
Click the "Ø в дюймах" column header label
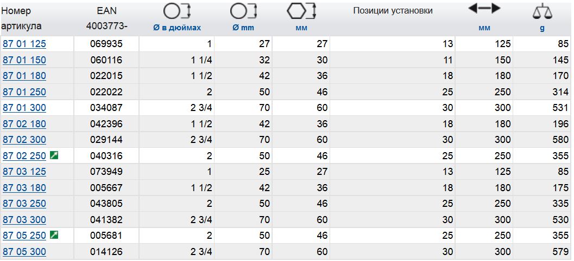(x=177, y=28)
